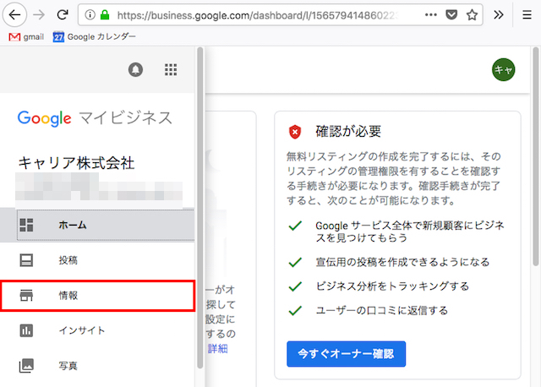Click the 情報 storefront icon
Screen dimensions: 541x387
[26, 296]
